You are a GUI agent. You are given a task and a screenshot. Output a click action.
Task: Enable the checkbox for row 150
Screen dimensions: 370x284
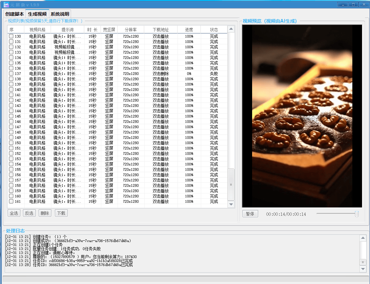point(11,143)
